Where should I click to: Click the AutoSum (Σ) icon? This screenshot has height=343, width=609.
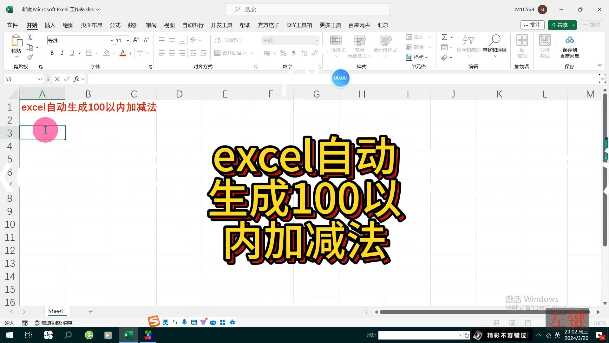pos(445,37)
